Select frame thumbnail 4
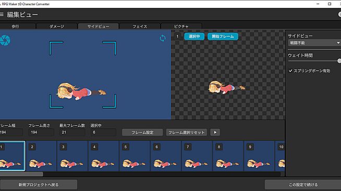The width and height of the screenshot is (341, 191). (104, 156)
